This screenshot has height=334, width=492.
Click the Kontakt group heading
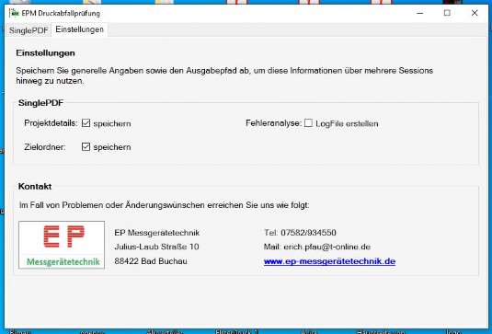click(x=35, y=187)
